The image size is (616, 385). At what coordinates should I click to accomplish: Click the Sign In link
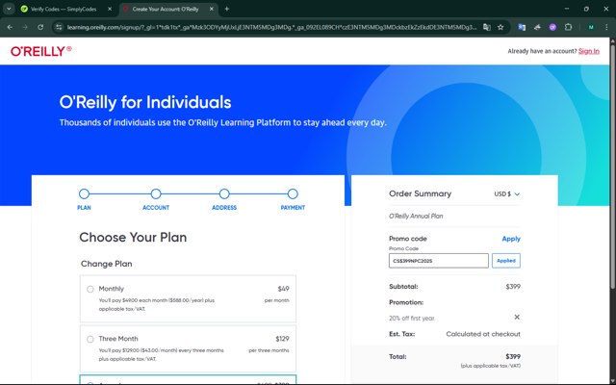[589, 51]
